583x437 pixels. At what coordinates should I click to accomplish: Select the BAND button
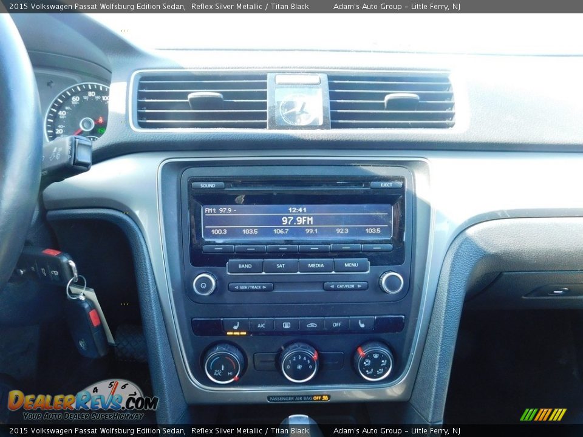pos(245,266)
